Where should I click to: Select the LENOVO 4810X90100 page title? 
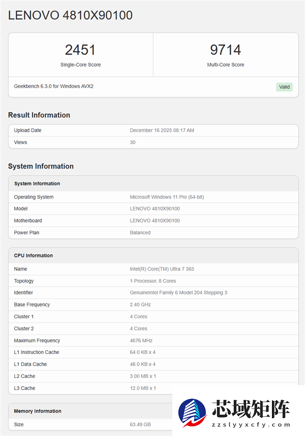(70, 15)
